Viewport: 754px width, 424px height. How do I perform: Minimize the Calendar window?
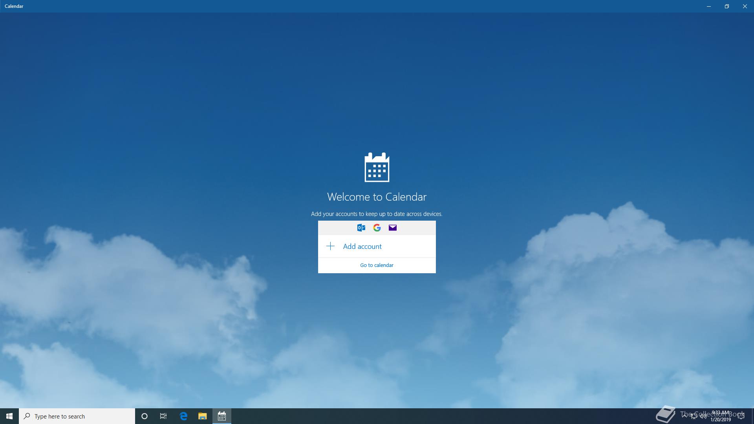709,6
